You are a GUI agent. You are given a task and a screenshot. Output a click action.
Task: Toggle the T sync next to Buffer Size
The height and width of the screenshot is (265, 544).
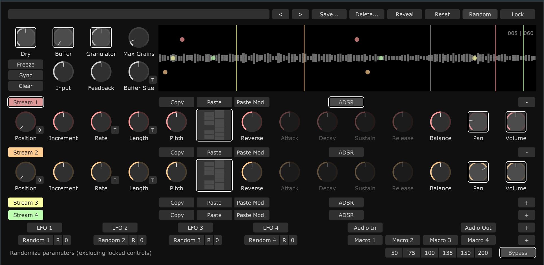coord(153,80)
